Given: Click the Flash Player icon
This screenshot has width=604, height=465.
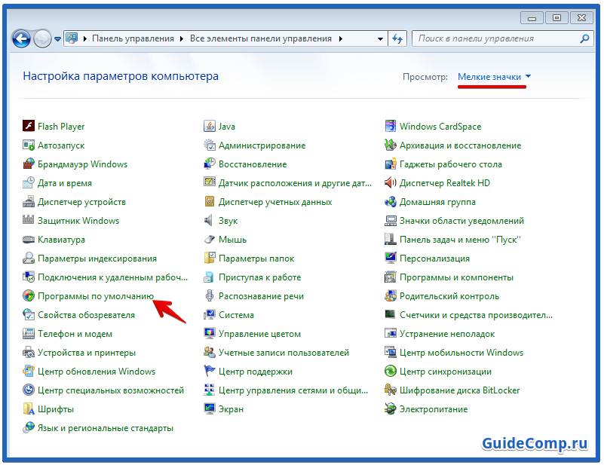Looking at the screenshot, I should click(x=29, y=127).
